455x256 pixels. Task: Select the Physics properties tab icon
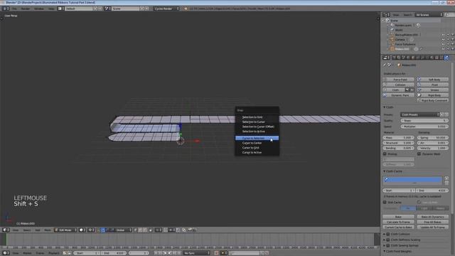(446, 58)
